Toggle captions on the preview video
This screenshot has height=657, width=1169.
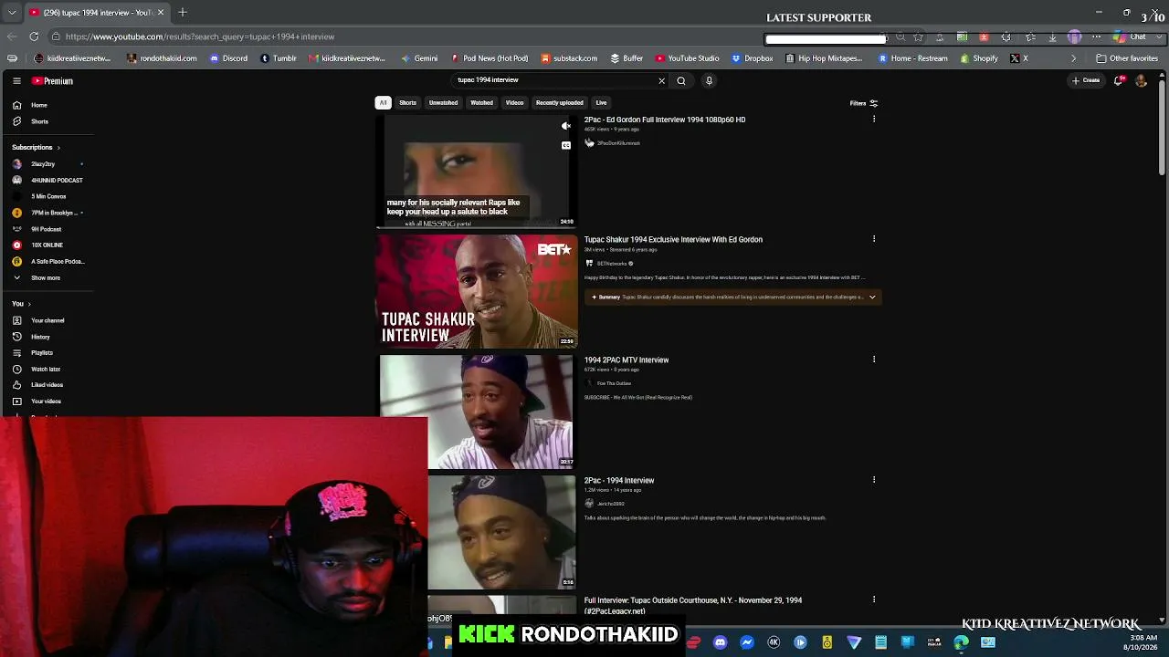[x=566, y=145]
